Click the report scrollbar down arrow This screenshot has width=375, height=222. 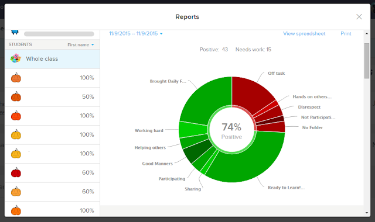click(x=367, y=213)
